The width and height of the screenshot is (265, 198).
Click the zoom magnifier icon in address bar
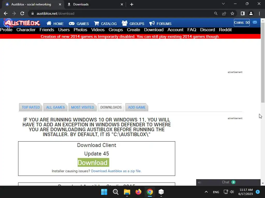coord(216,13)
